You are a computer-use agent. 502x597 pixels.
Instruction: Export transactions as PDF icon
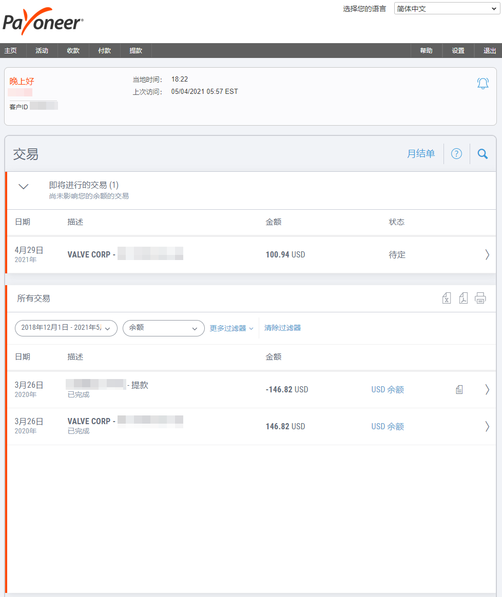(x=463, y=298)
